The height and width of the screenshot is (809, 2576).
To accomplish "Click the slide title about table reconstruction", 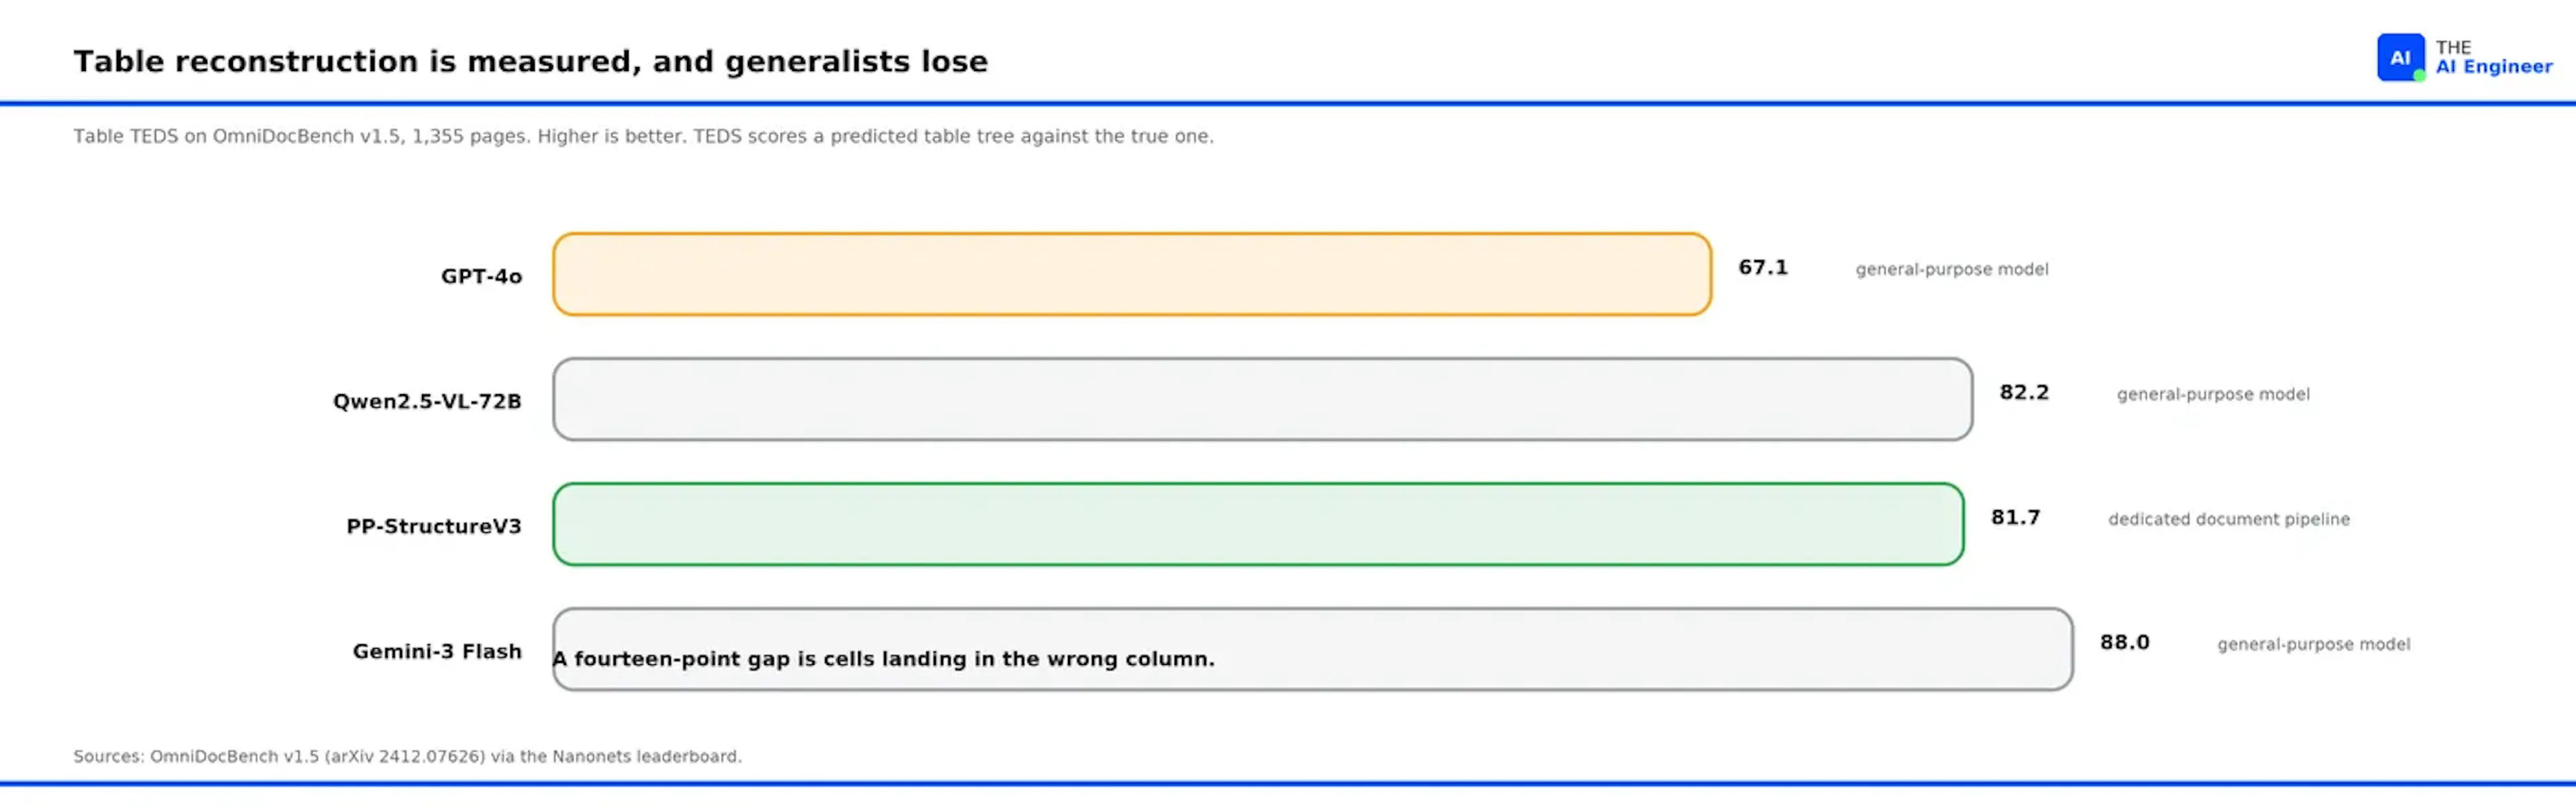I will coord(530,62).
